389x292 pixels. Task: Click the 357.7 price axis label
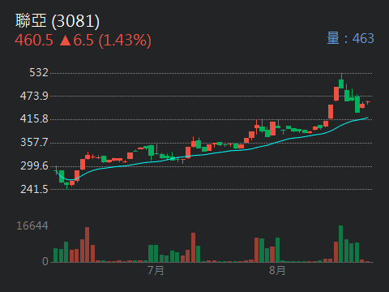click(x=34, y=142)
